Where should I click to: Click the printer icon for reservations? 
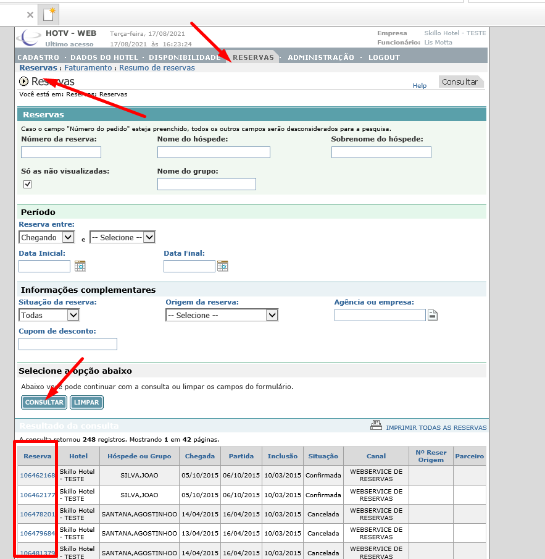click(376, 425)
